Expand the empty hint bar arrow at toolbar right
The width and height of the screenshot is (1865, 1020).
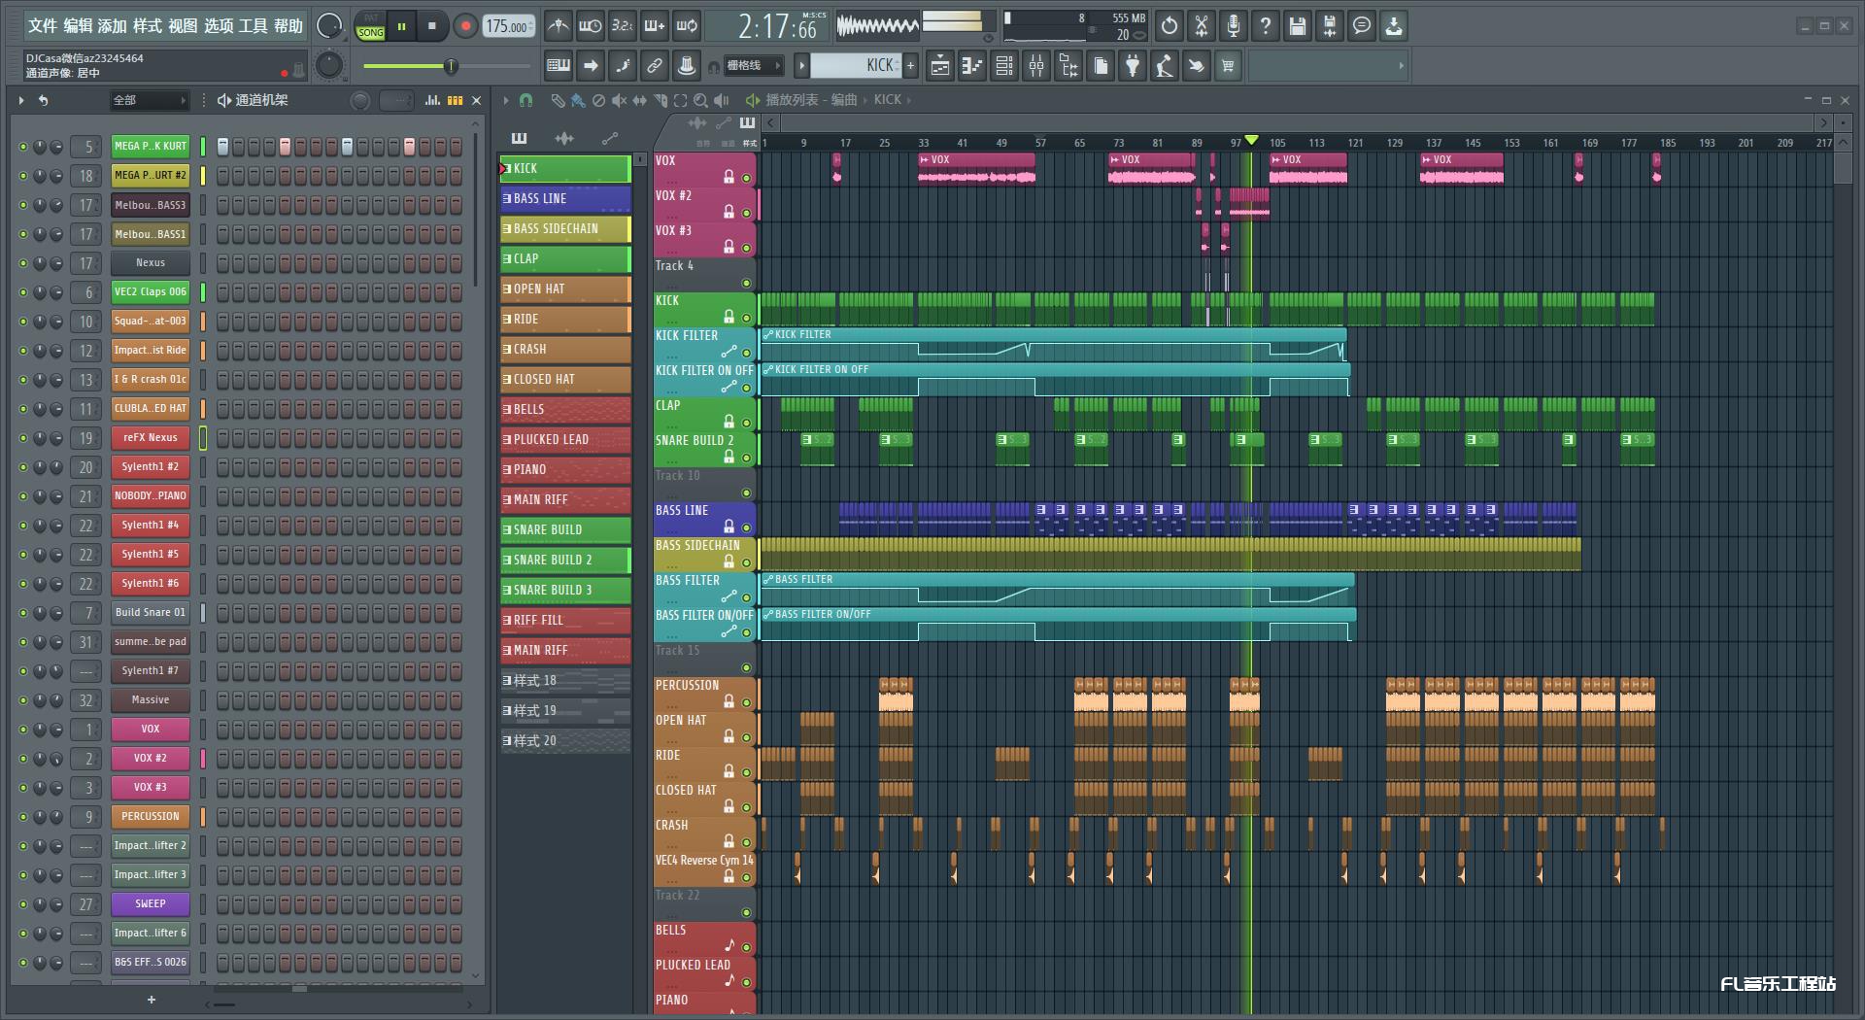(x=1401, y=66)
